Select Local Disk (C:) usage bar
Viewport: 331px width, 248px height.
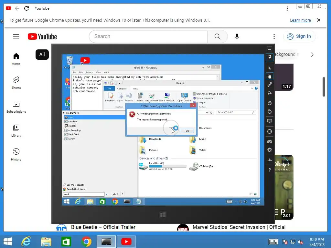[x=168, y=166]
